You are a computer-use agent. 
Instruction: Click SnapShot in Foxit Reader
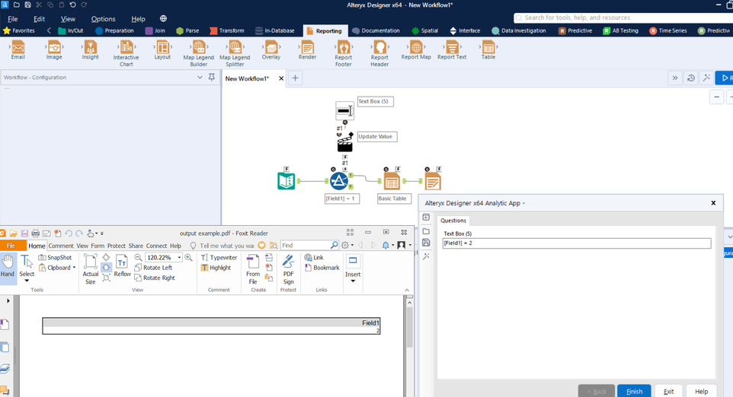tap(55, 258)
